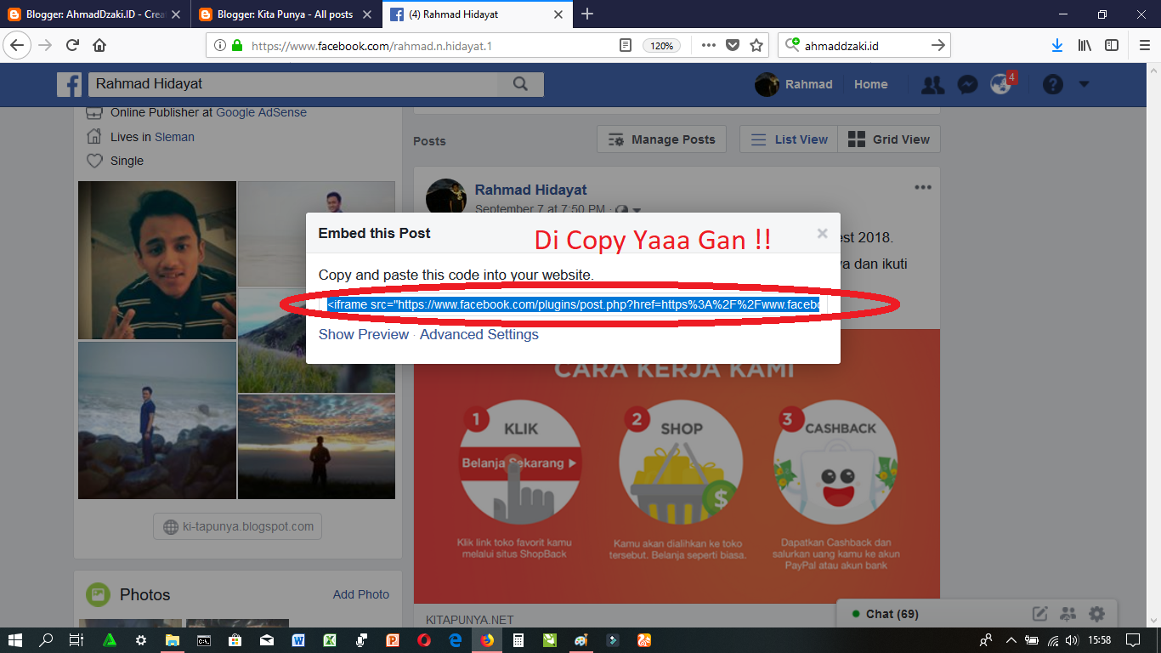
Task: Open the Windows Start menu
Action: [x=16, y=640]
